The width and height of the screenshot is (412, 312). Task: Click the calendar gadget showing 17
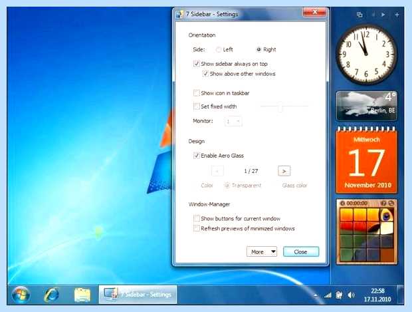pos(367,160)
